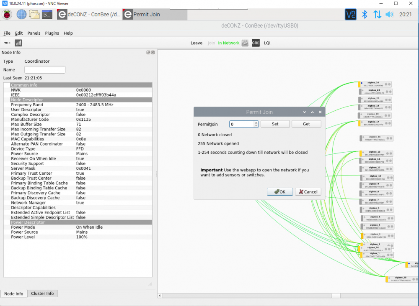Viewport: 419px width, 306px height.
Task: Switch to the Cluster Info tab
Action: [x=42, y=293]
